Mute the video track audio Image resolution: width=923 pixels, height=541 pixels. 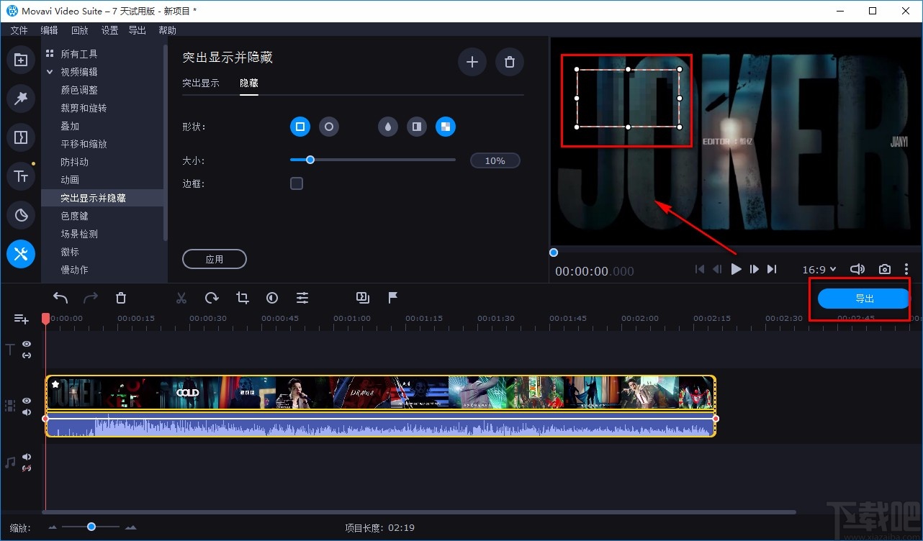coord(27,412)
